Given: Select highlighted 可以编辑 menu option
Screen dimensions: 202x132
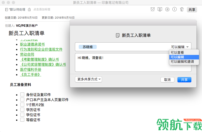Looking at the screenshot, I should [x=184, y=57].
